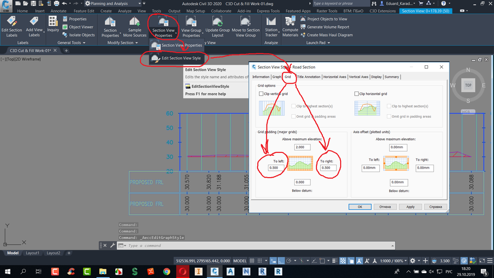Image resolution: width=494 pixels, height=278 pixels.
Task: Switch to Title Annotation tab
Action: tap(309, 77)
